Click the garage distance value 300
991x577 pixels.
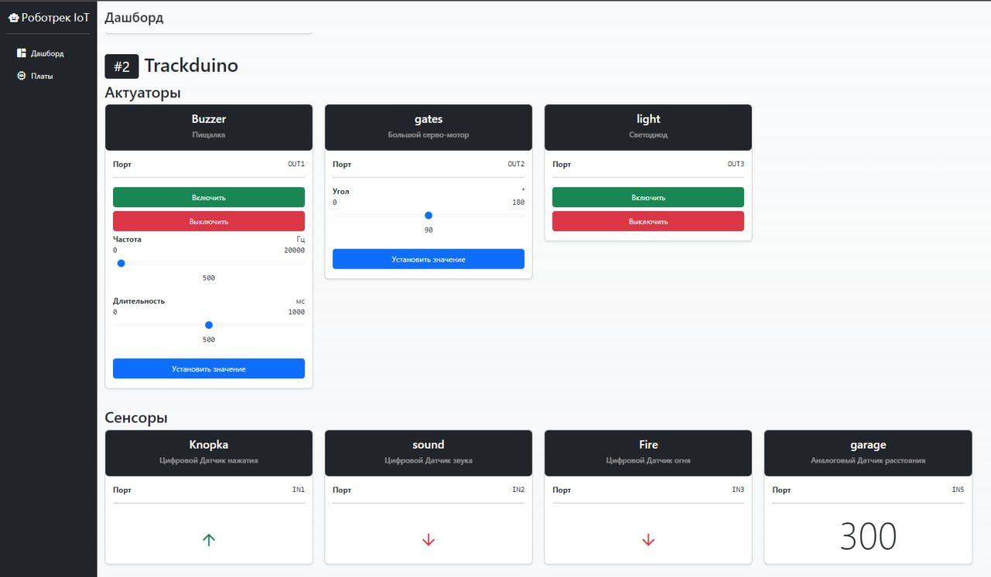pyautogui.click(x=868, y=537)
